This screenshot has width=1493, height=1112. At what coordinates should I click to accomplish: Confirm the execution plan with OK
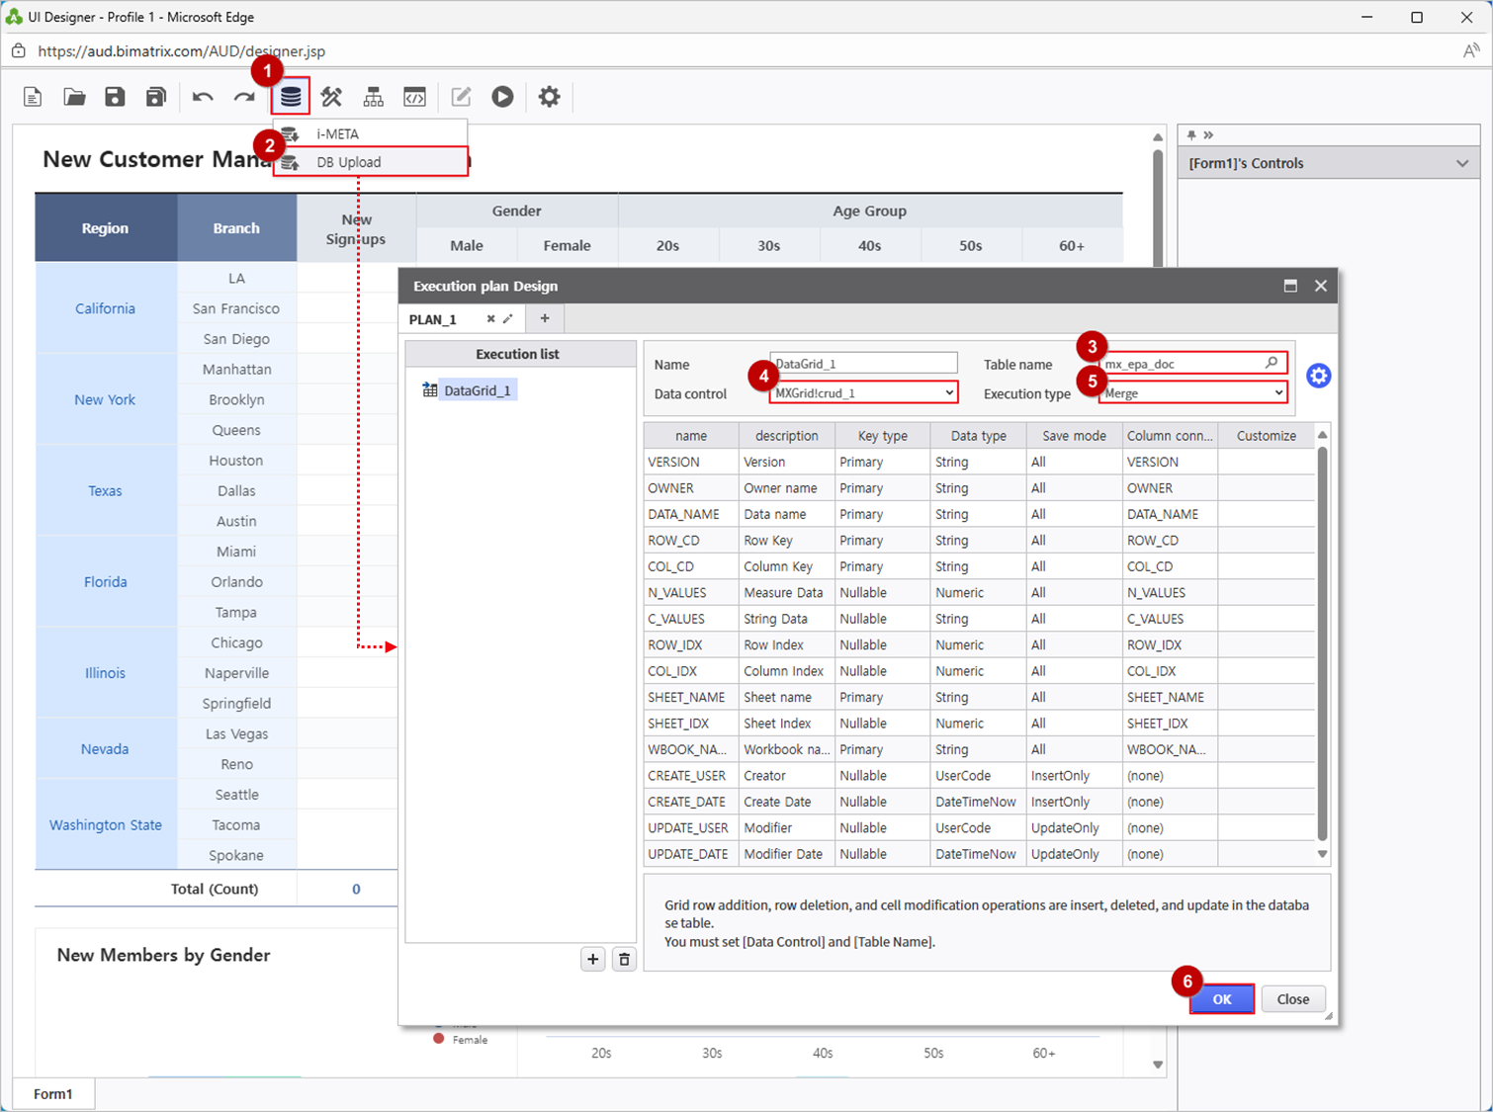click(1222, 998)
